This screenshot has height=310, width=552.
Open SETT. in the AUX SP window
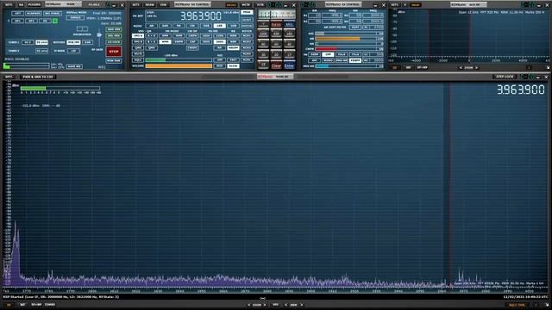pos(395,5)
